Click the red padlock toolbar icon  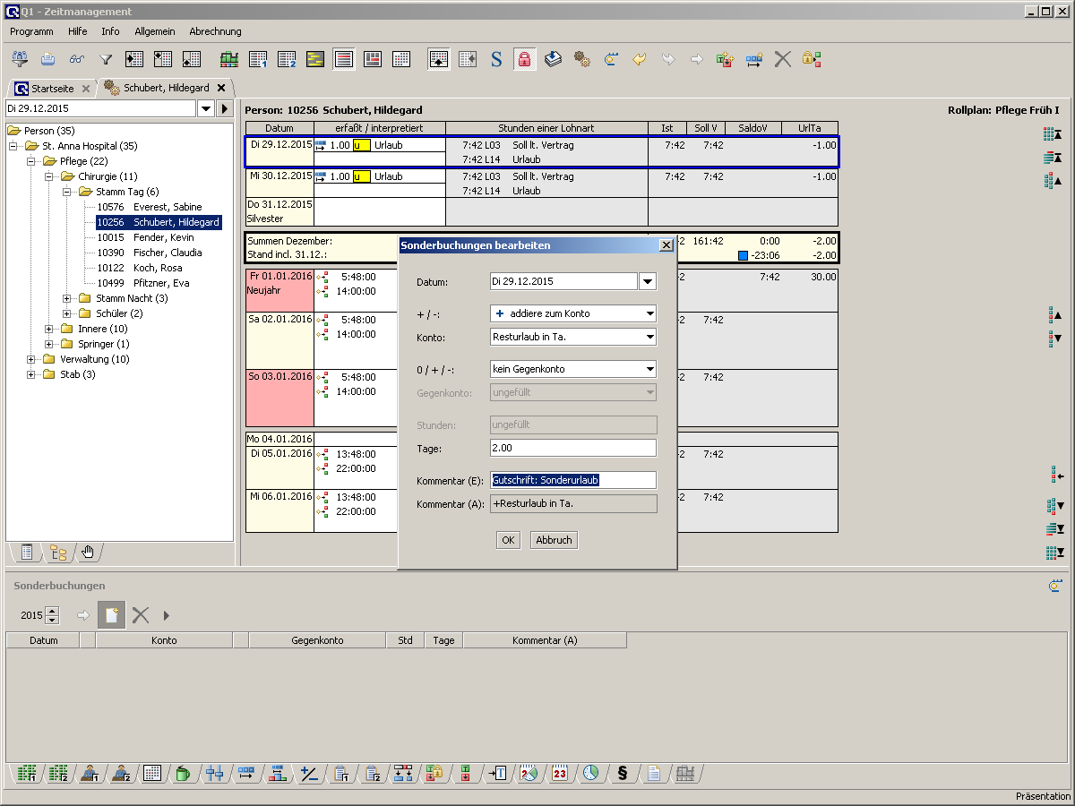524,59
